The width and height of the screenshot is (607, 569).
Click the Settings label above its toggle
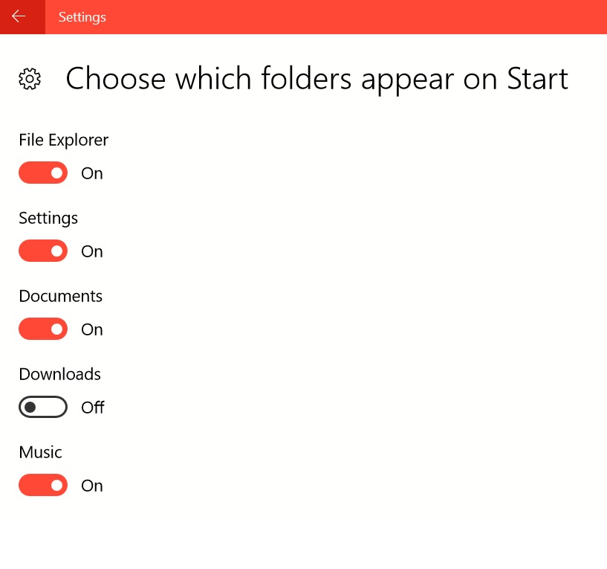click(x=48, y=218)
